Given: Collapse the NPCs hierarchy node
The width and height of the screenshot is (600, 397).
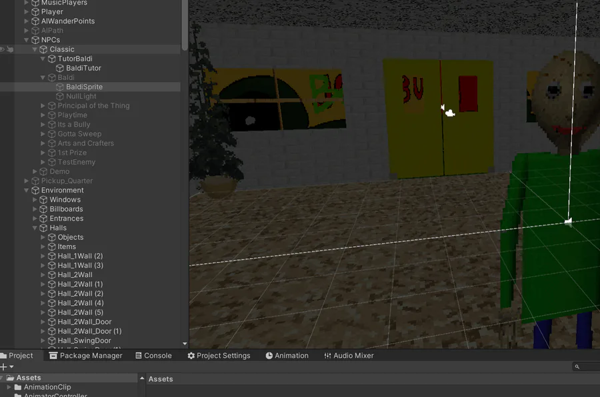Looking at the screenshot, I should click(27, 40).
